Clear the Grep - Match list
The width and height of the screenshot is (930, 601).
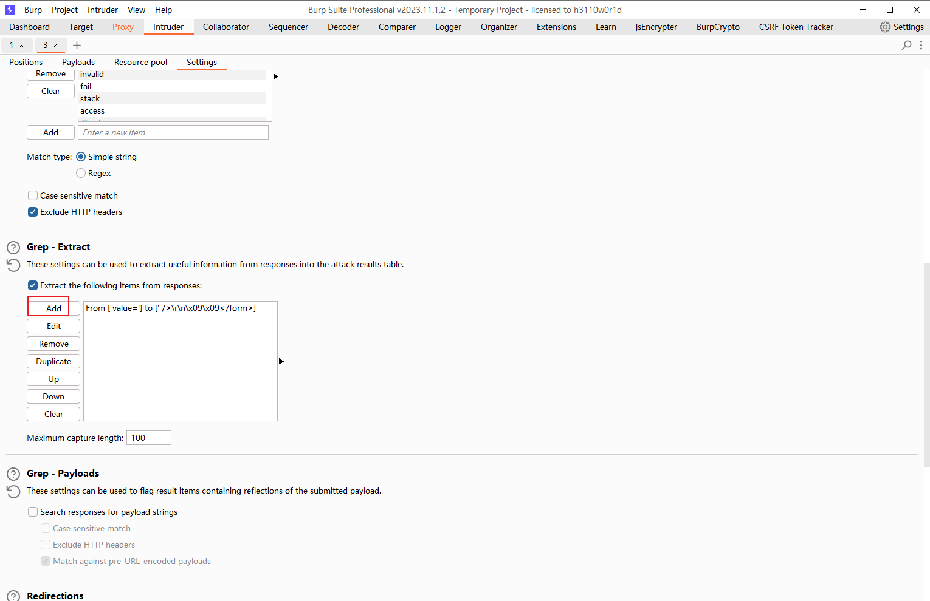click(x=50, y=91)
